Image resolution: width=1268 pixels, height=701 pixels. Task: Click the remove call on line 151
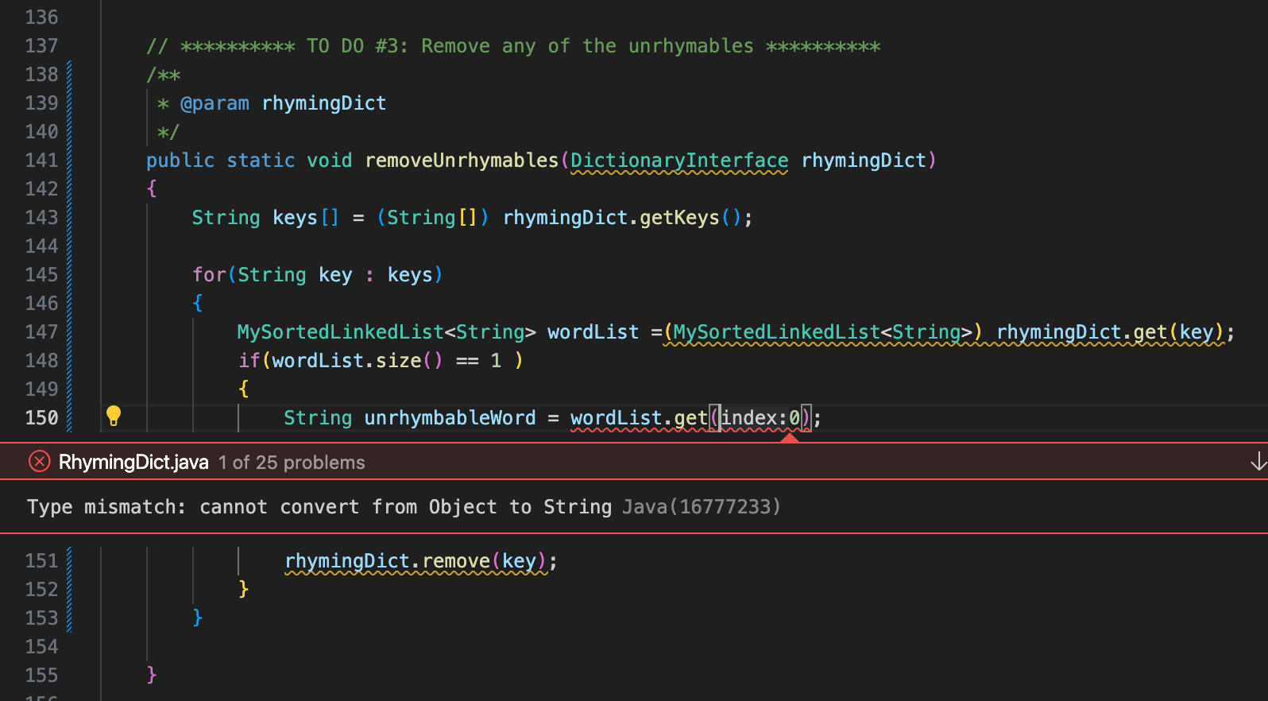tap(456, 561)
